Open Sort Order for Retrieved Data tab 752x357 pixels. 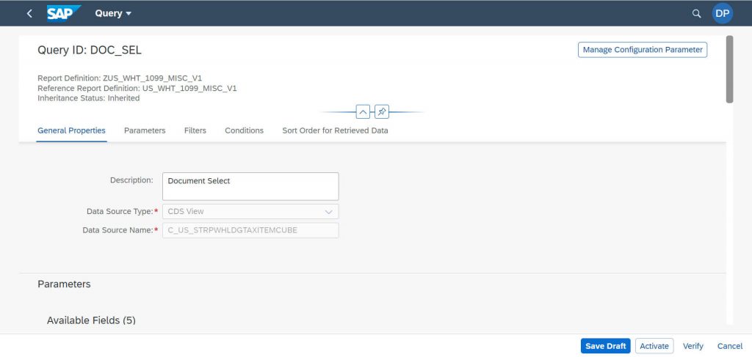coord(335,130)
